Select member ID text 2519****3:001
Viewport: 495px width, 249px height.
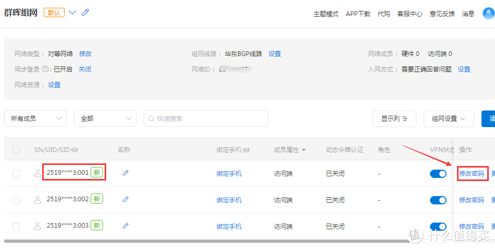pyautogui.click(x=68, y=173)
